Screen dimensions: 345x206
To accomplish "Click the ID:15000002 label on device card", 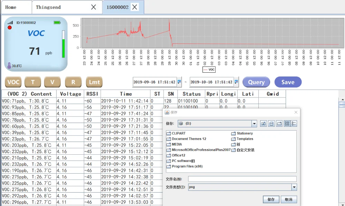I will [x=26, y=23].
